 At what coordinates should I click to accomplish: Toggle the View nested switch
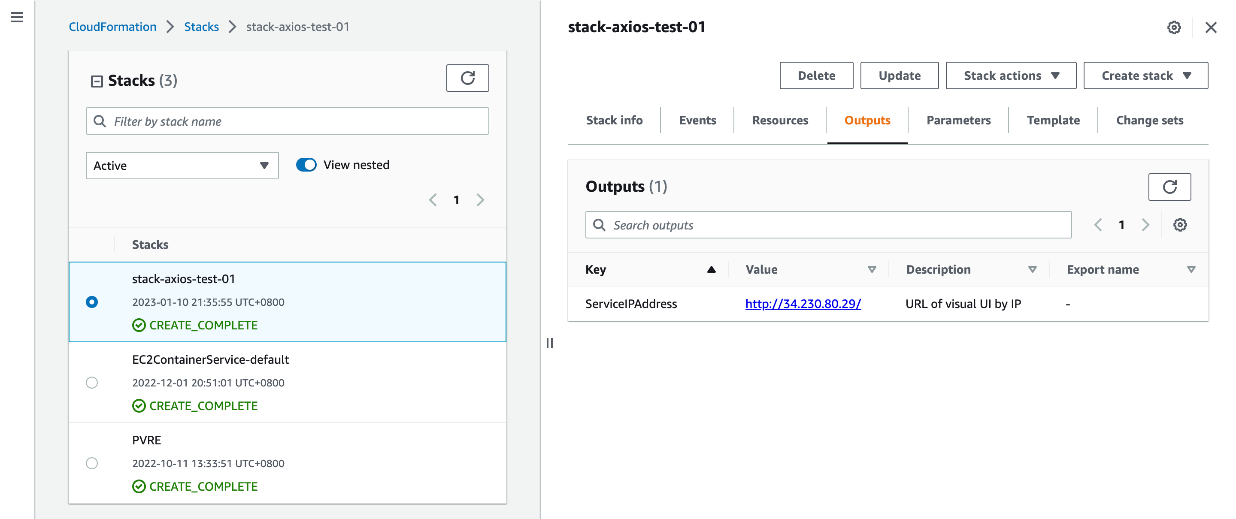coord(306,165)
